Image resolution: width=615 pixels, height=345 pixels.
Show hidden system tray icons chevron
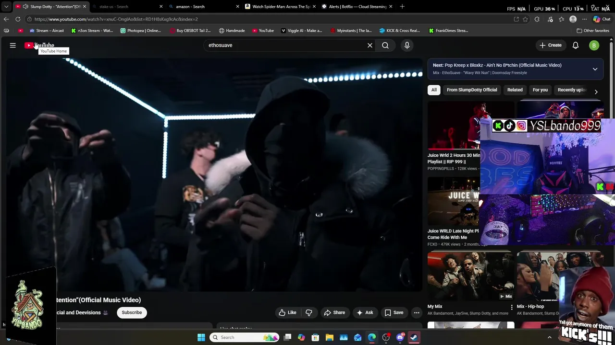point(550,337)
